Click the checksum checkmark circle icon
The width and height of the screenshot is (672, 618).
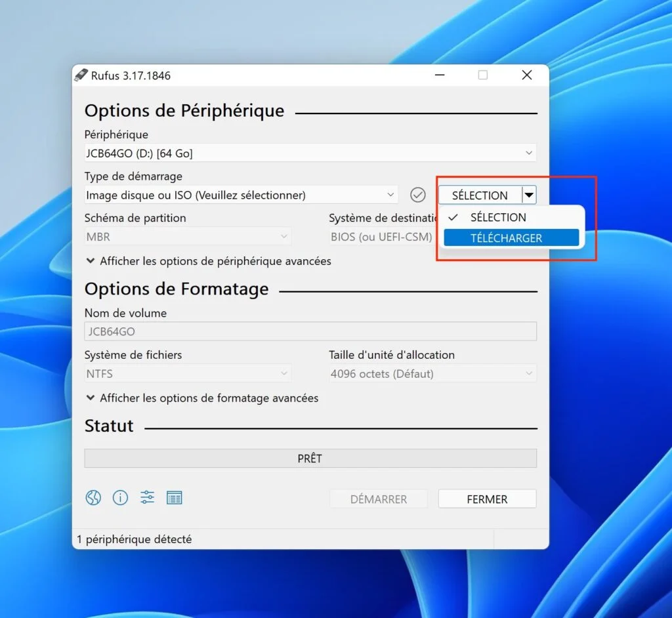pos(417,195)
